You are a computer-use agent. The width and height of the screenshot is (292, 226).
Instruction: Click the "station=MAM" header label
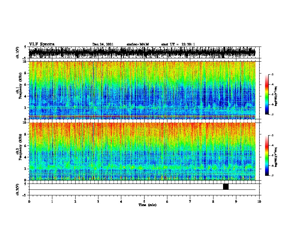click(x=138, y=44)
